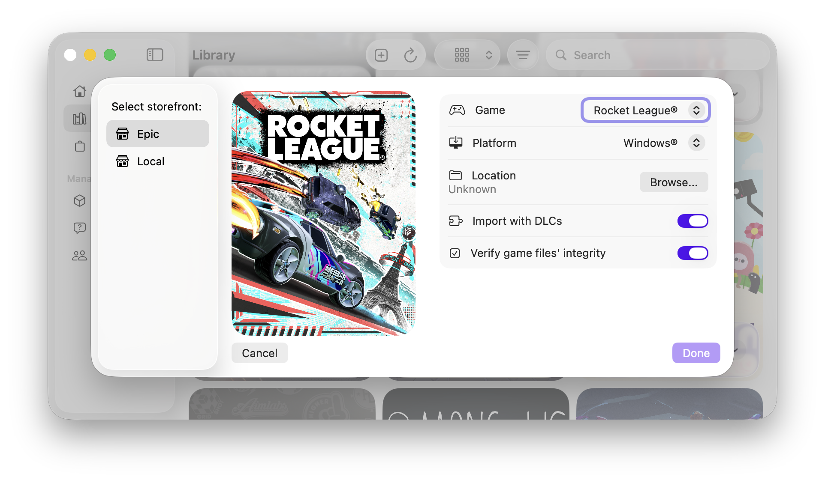Viewport: 825px width, 483px height.
Task: Click the Browse... location button
Action: (674, 182)
